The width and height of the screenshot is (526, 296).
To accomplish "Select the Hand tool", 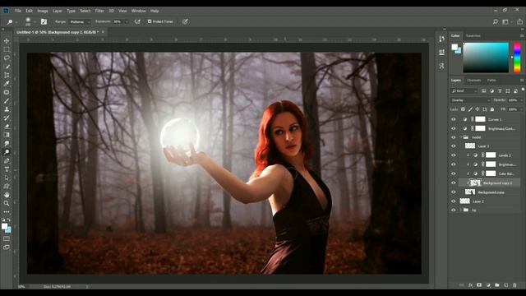I will 7,195.
